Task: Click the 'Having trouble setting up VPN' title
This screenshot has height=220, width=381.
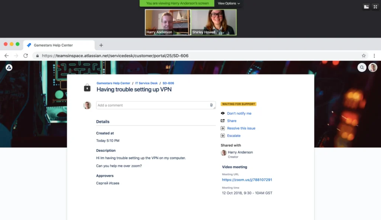Action: [134, 89]
